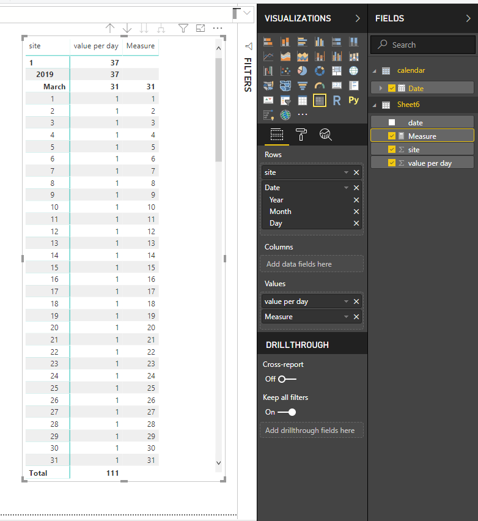Remove Measure from Values
The image size is (478, 521).
point(356,317)
